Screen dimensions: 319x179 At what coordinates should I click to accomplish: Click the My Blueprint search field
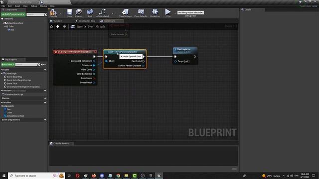pyautogui.click(x=26, y=64)
